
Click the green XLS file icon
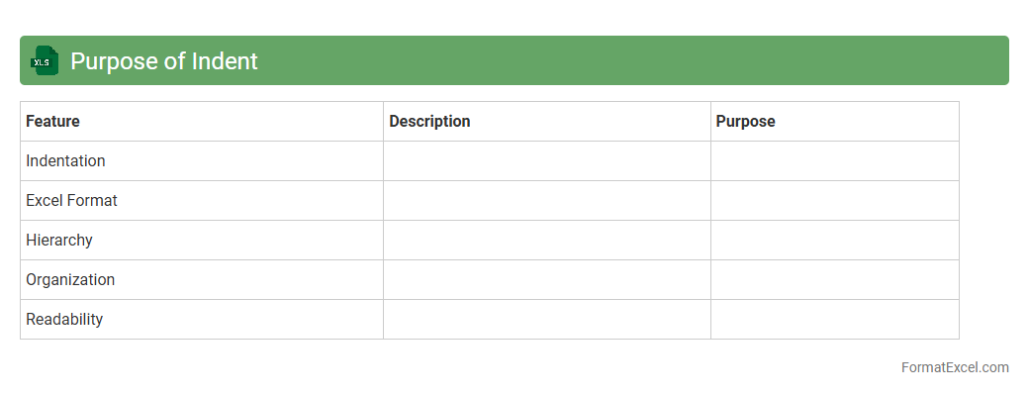tap(45, 60)
